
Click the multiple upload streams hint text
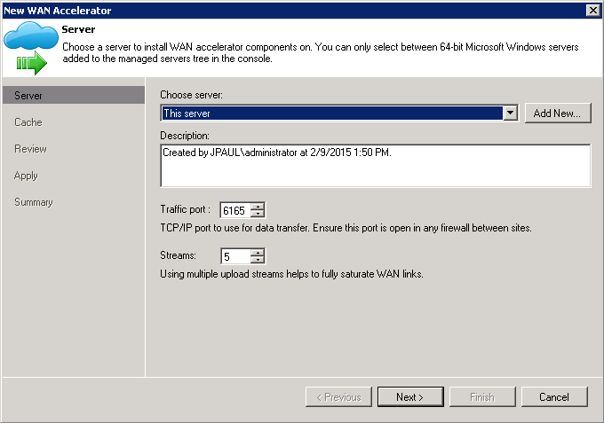[291, 274]
